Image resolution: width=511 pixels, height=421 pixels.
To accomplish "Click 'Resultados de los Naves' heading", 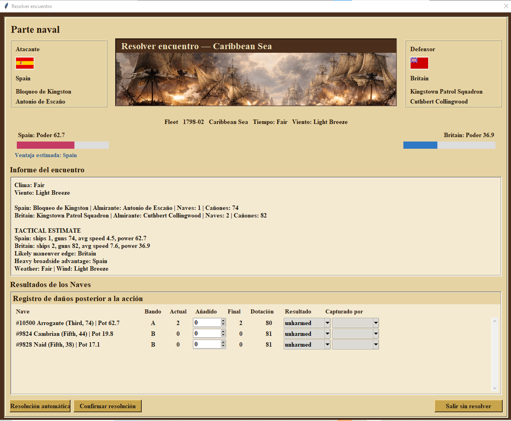I will (50, 285).
